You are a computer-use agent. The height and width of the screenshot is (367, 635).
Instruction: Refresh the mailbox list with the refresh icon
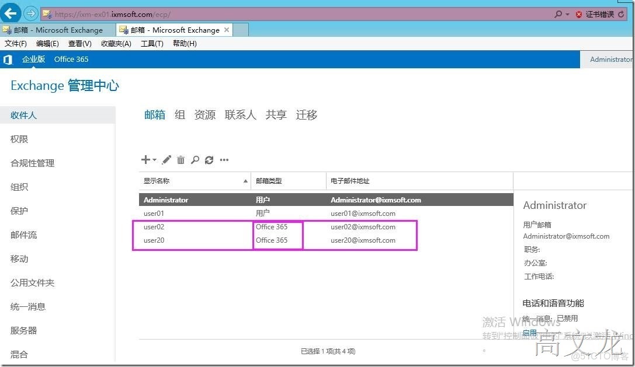click(209, 159)
